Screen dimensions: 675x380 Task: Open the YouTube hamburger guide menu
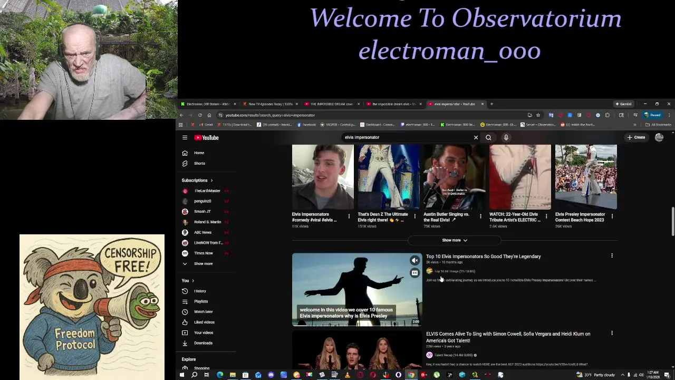pyautogui.click(x=185, y=137)
